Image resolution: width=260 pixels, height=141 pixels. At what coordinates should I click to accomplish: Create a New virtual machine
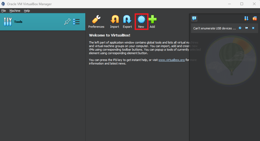pyautogui.click(x=141, y=22)
